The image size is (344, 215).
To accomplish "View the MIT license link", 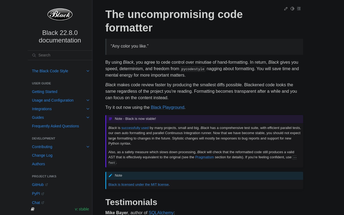I will (138, 185).
